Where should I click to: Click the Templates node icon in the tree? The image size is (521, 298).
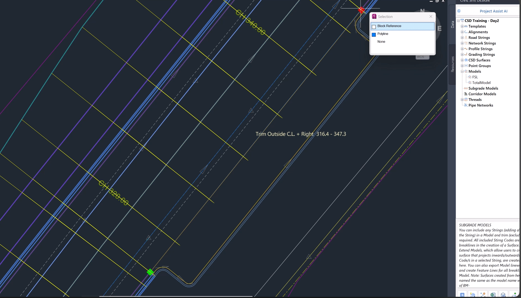[466, 26]
